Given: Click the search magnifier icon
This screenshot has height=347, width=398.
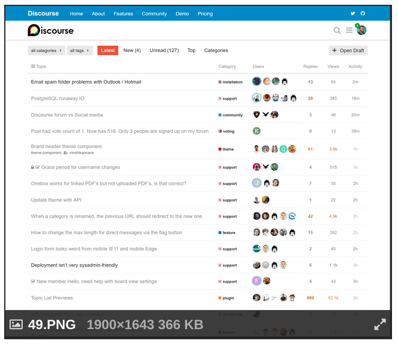Looking at the screenshot, I should coord(337,30).
